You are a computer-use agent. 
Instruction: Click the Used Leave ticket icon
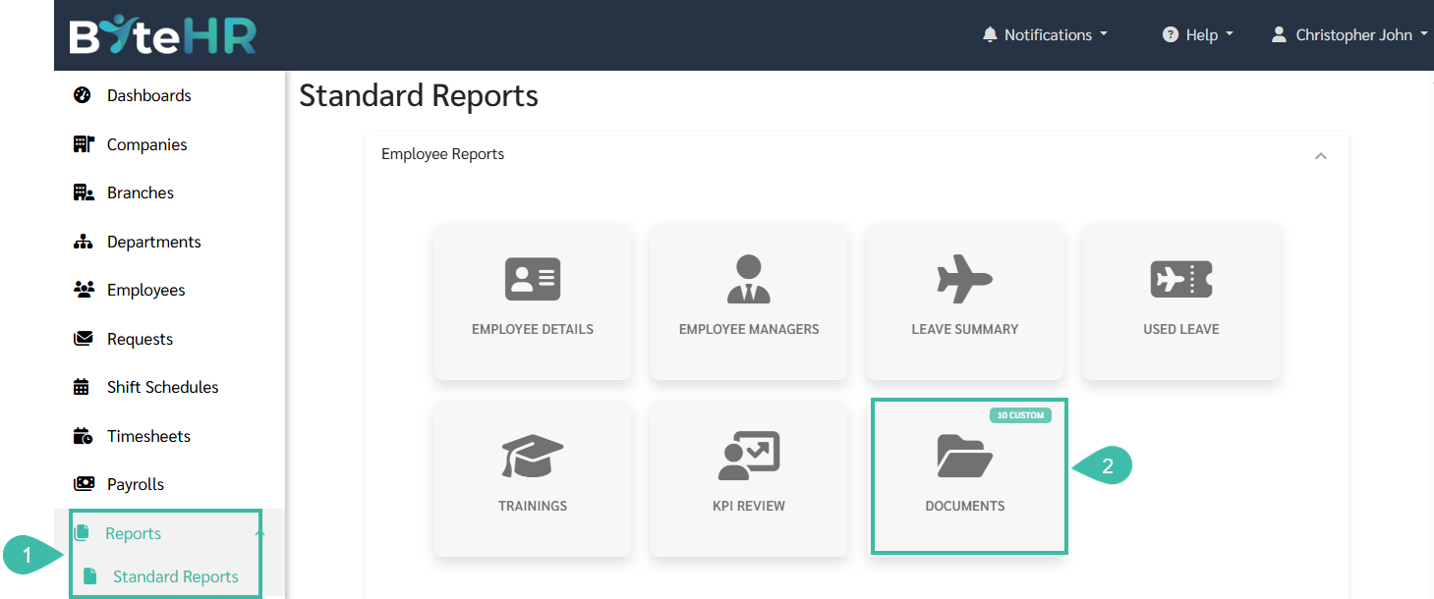point(1181,280)
